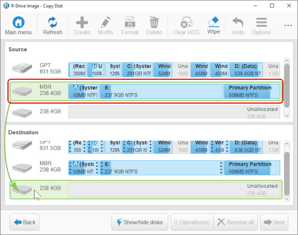Screen dimensions: 298x235
Task: Click Source list scroll up arrow
Action: [x=287, y=61]
